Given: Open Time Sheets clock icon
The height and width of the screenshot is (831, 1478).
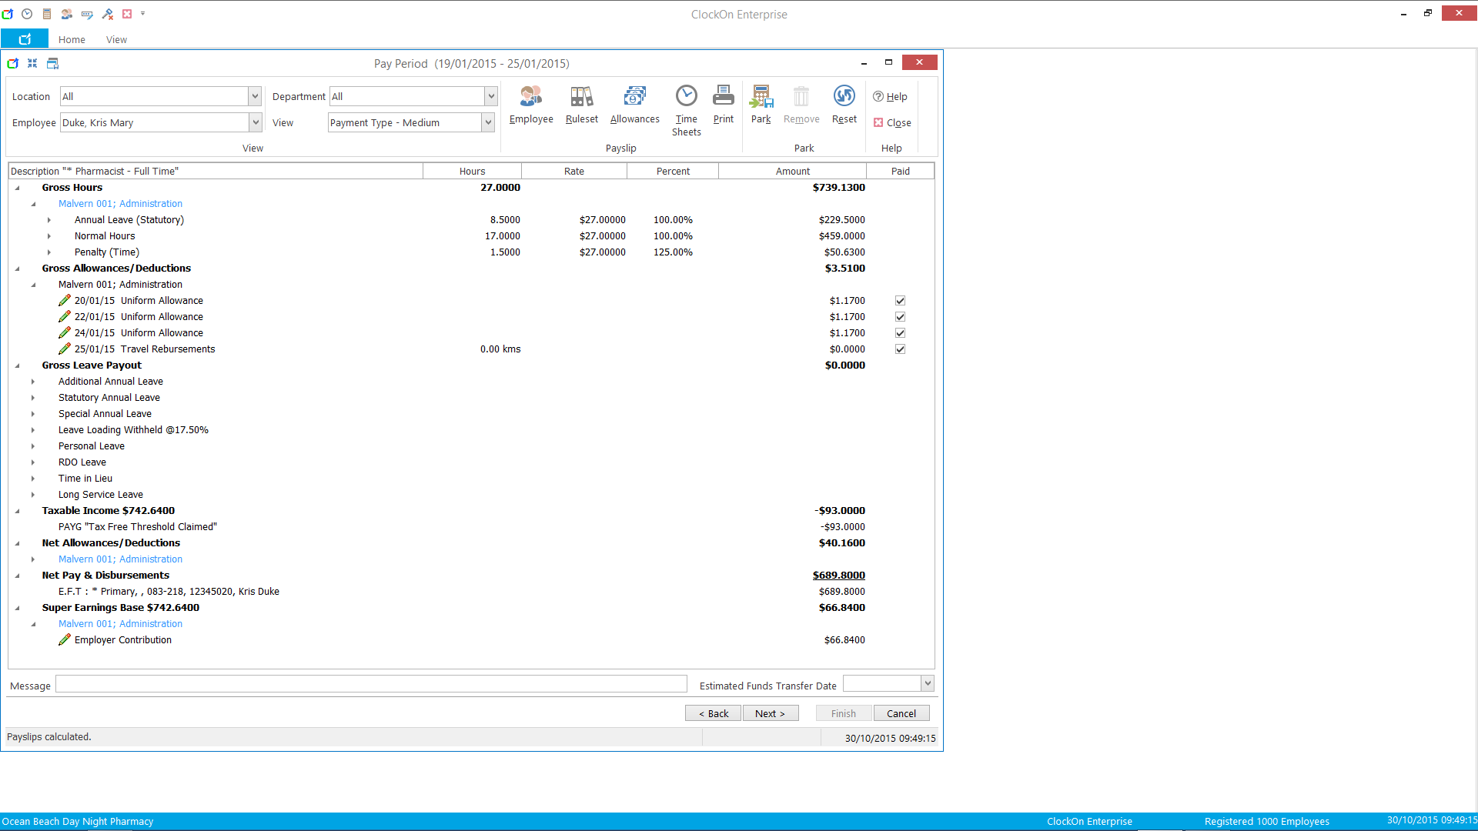Looking at the screenshot, I should (686, 97).
